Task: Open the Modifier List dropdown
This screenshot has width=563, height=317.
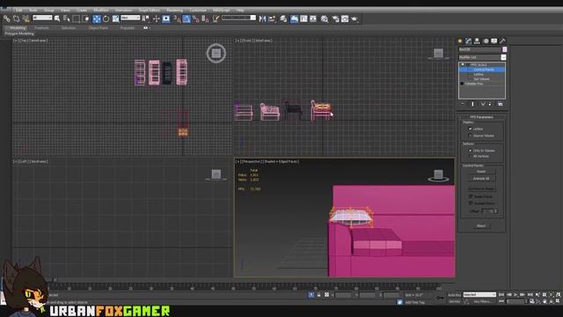Action: coord(482,57)
